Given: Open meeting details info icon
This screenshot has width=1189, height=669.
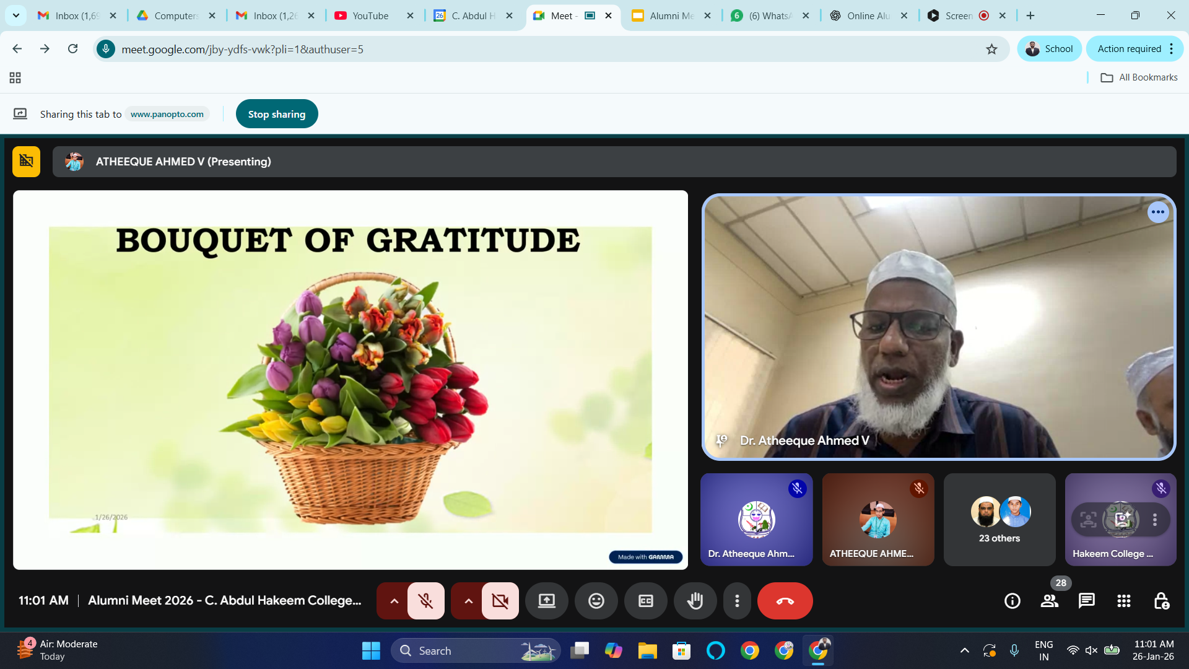Looking at the screenshot, I should (1012, 601).
